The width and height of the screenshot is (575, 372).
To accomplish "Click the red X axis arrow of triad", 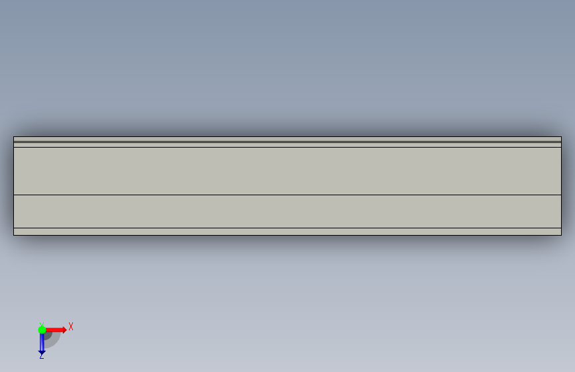I will (x=56, y=330).
